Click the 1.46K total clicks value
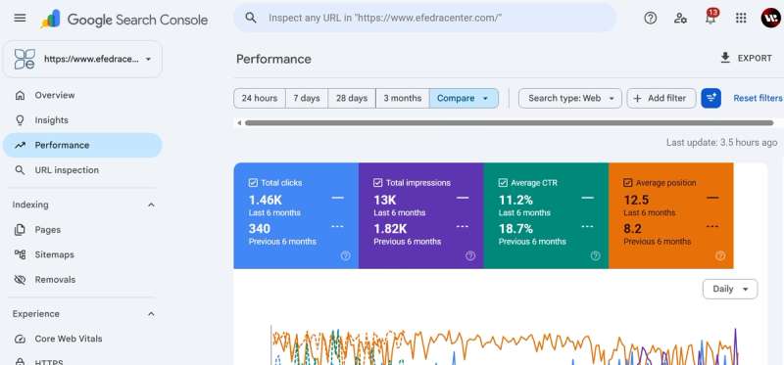 click(x=266, y=201)
